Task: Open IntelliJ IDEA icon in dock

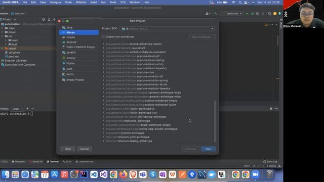Action: [84, 174]
